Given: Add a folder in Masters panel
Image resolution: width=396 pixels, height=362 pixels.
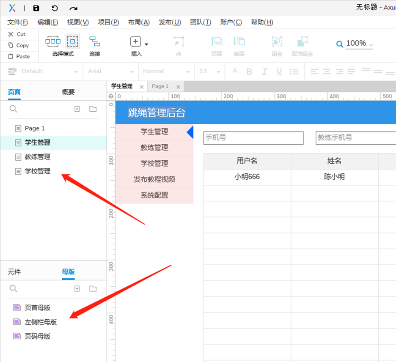Looking at the screenshot, I should coord(93,288).
